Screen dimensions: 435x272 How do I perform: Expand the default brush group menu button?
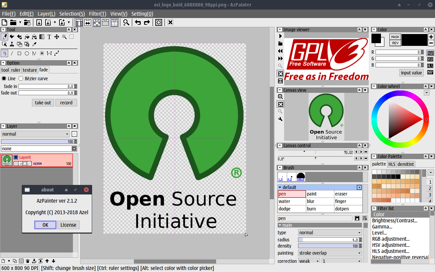tap(359, 187)
